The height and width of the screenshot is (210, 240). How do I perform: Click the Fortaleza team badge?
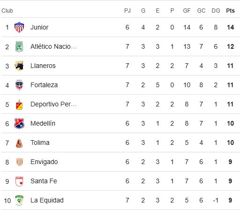(x=19, y=85)
